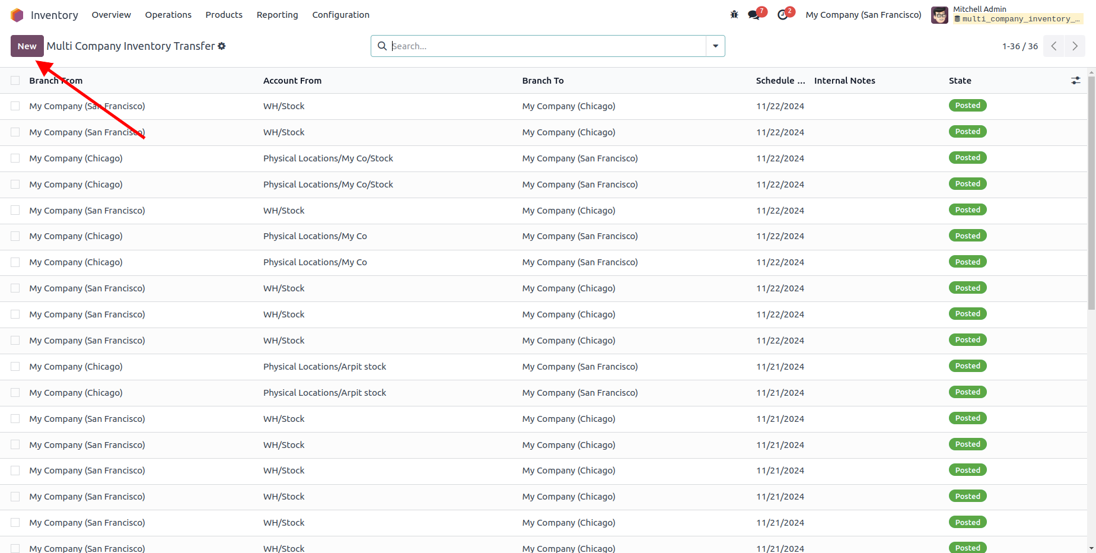This screenshot has width=1096, height=553.
Task: Check the third row's checkbox
Action: point(15,158)
